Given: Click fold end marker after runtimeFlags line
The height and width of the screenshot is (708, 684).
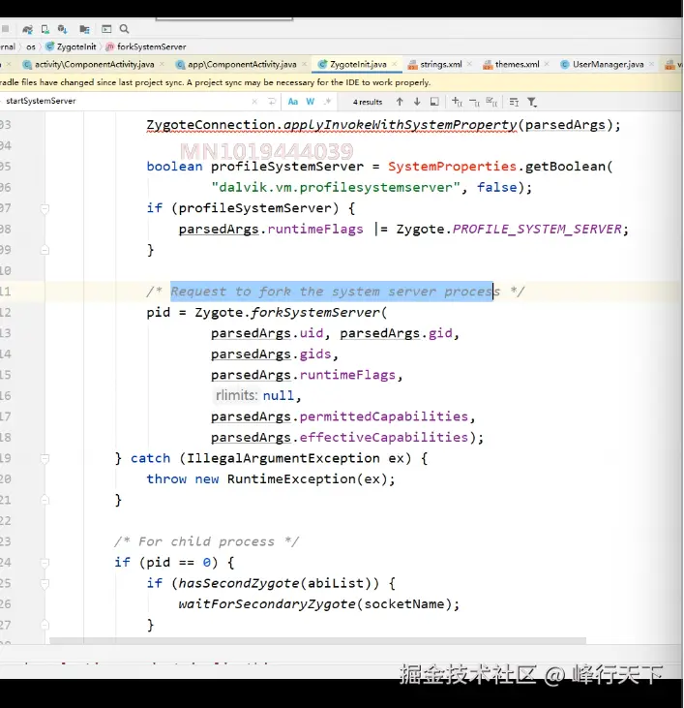Looking at the screenshot, I should point(45,250).
